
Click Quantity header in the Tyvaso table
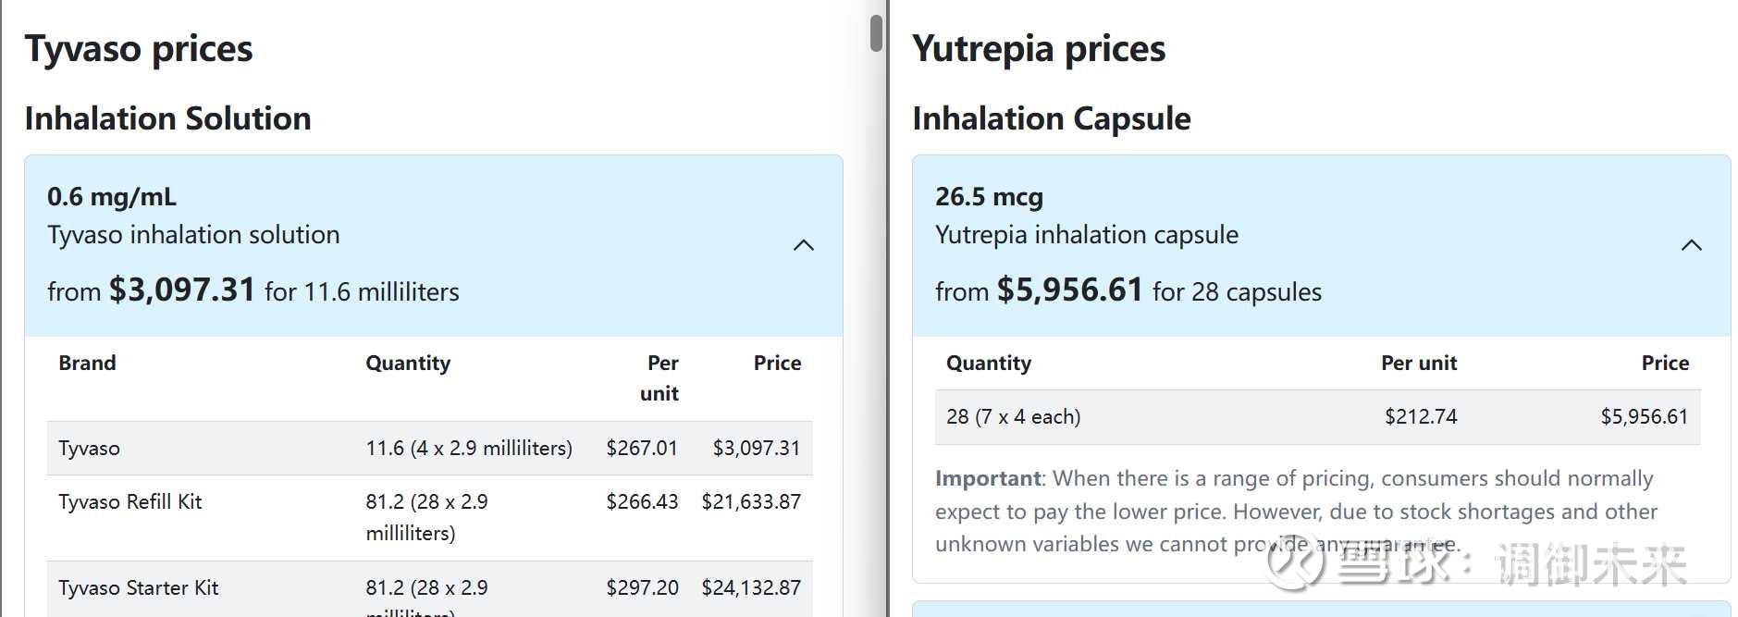point(408,363)
